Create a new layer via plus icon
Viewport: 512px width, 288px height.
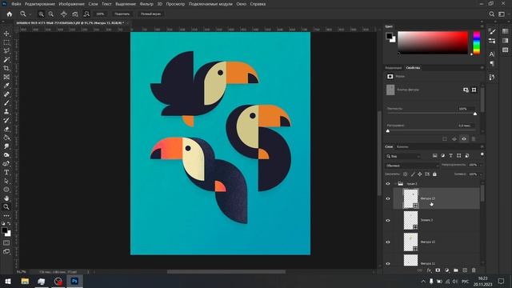pos(465,270)
